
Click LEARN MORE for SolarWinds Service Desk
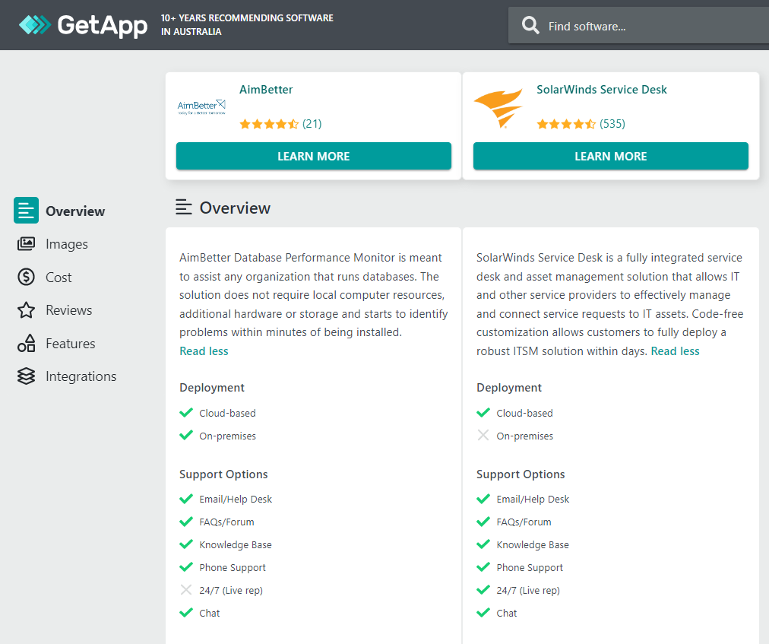(611, 156)
